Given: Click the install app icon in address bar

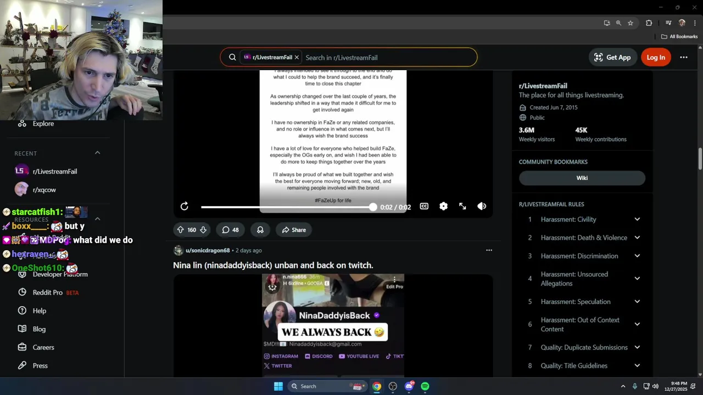Looking at the screenshot, I should 607,23.
